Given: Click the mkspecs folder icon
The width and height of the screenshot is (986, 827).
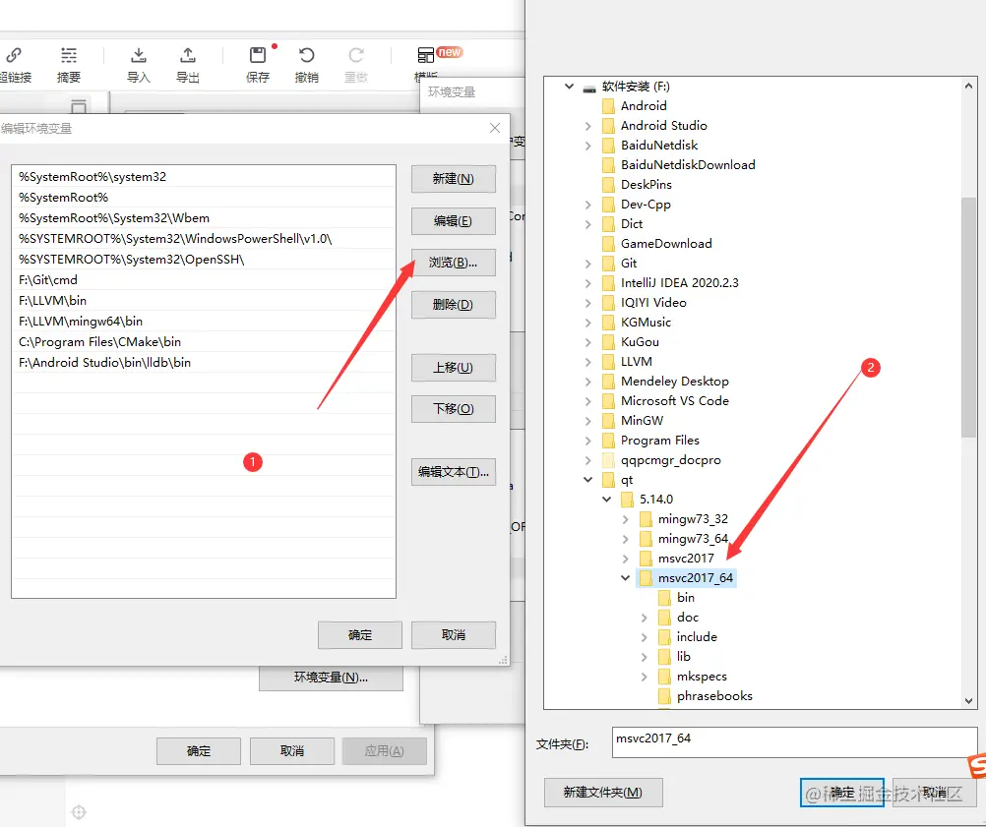Looking at the screenshot, I should coord(664,677).
